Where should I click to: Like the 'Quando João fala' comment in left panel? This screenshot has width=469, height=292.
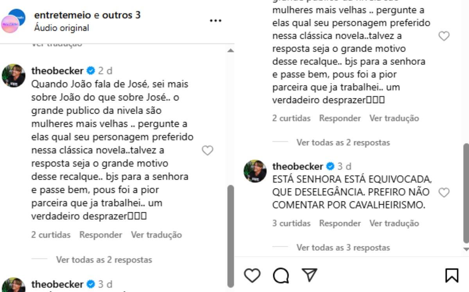(208, 151)
